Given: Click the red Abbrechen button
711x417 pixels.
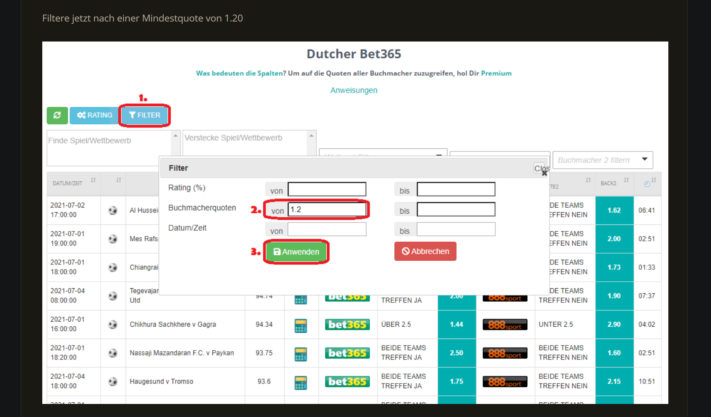Looking at the screenshot, I should [x=425, y=251].
